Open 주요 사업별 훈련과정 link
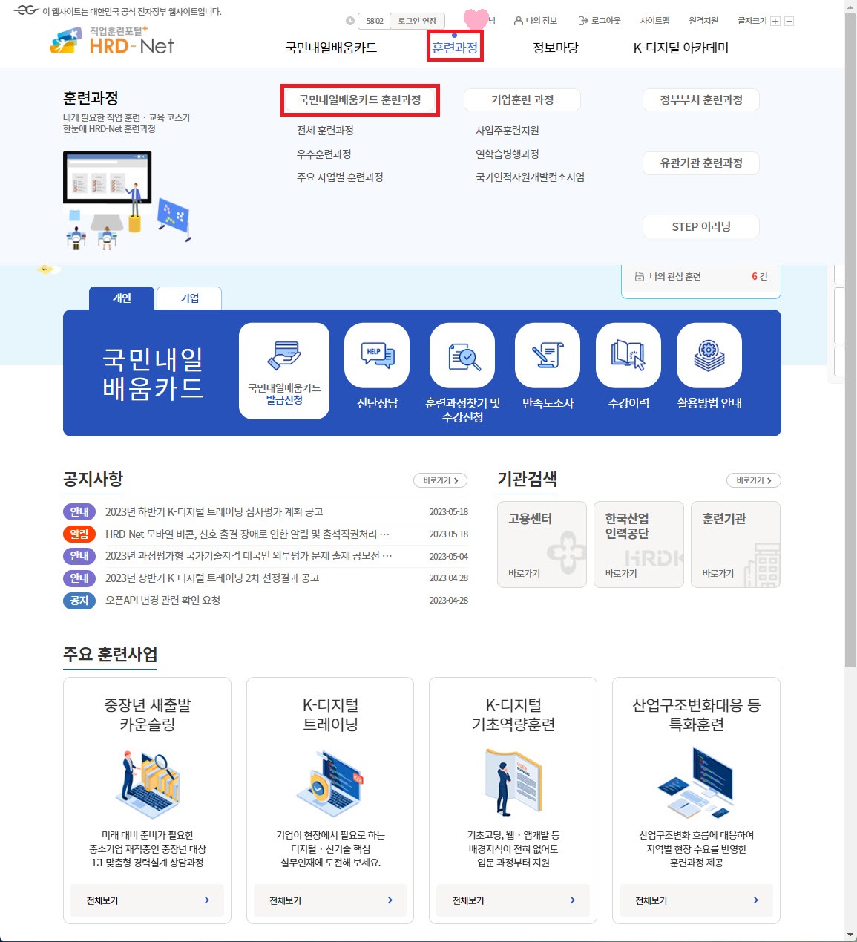 (x=340, y=177)
